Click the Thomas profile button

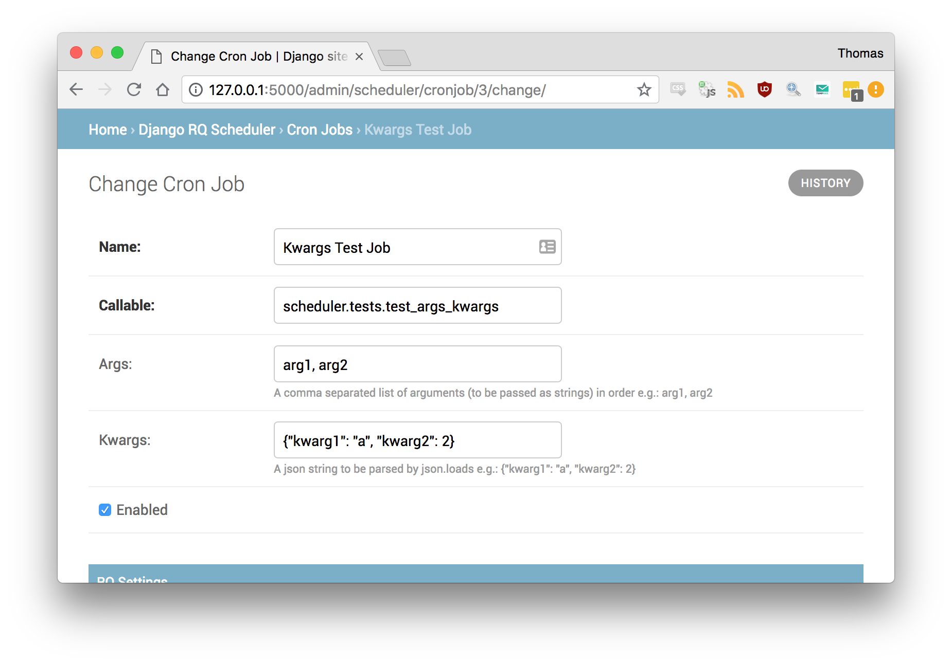click(x=860, y=53)
